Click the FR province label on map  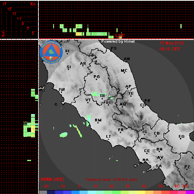[x=121, y=130]
